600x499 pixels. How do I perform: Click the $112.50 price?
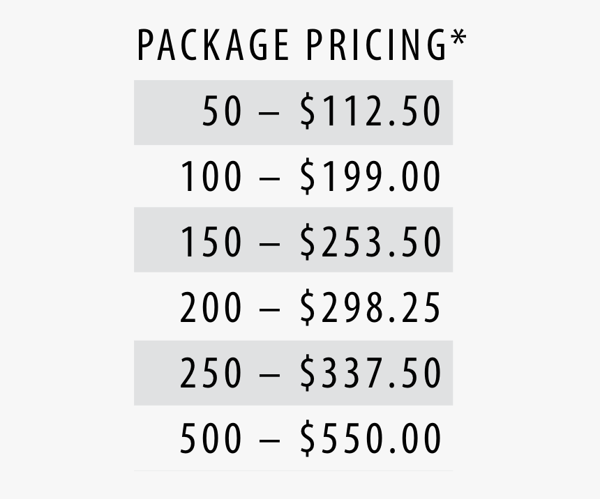[x=370, y=112]
